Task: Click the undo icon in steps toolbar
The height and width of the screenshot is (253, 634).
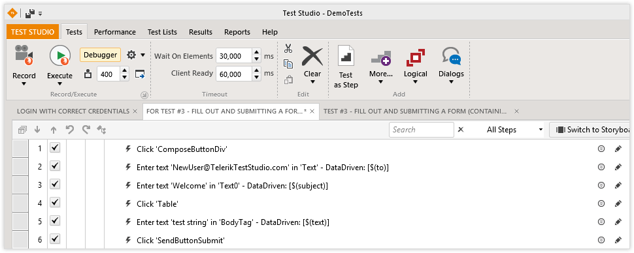Action: tap(70, 130)
